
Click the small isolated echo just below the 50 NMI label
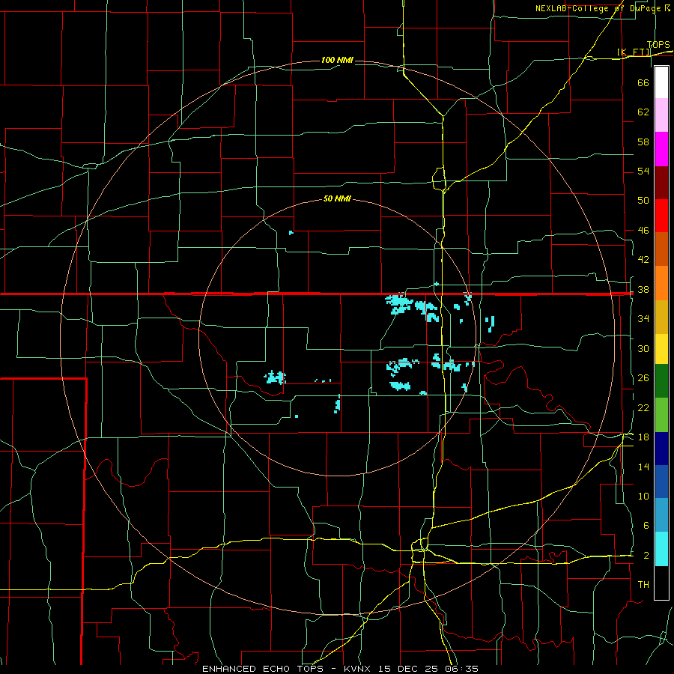tap(291, 233)
